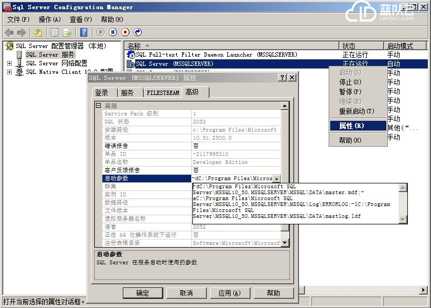Expand the SQL Native Client configuration node

click(9, 72)
